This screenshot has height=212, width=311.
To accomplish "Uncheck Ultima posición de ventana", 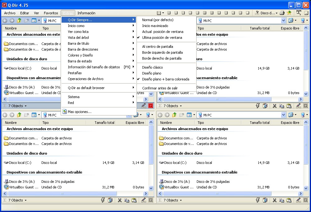I will pos(166,38).
